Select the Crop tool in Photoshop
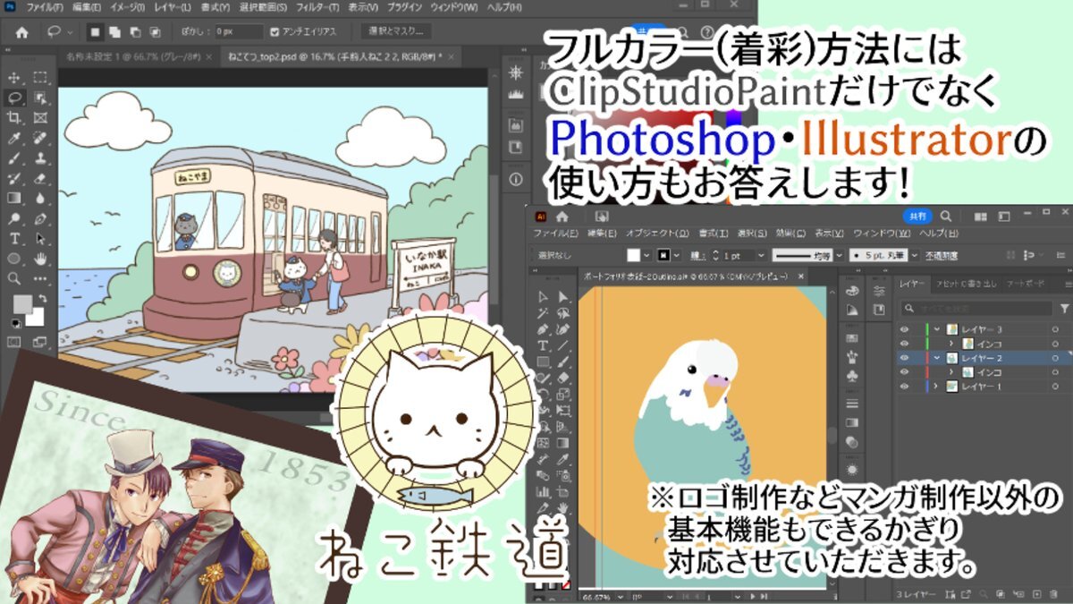The width and height of the screenshot is (1073, 604). click(x=13, y=117)
